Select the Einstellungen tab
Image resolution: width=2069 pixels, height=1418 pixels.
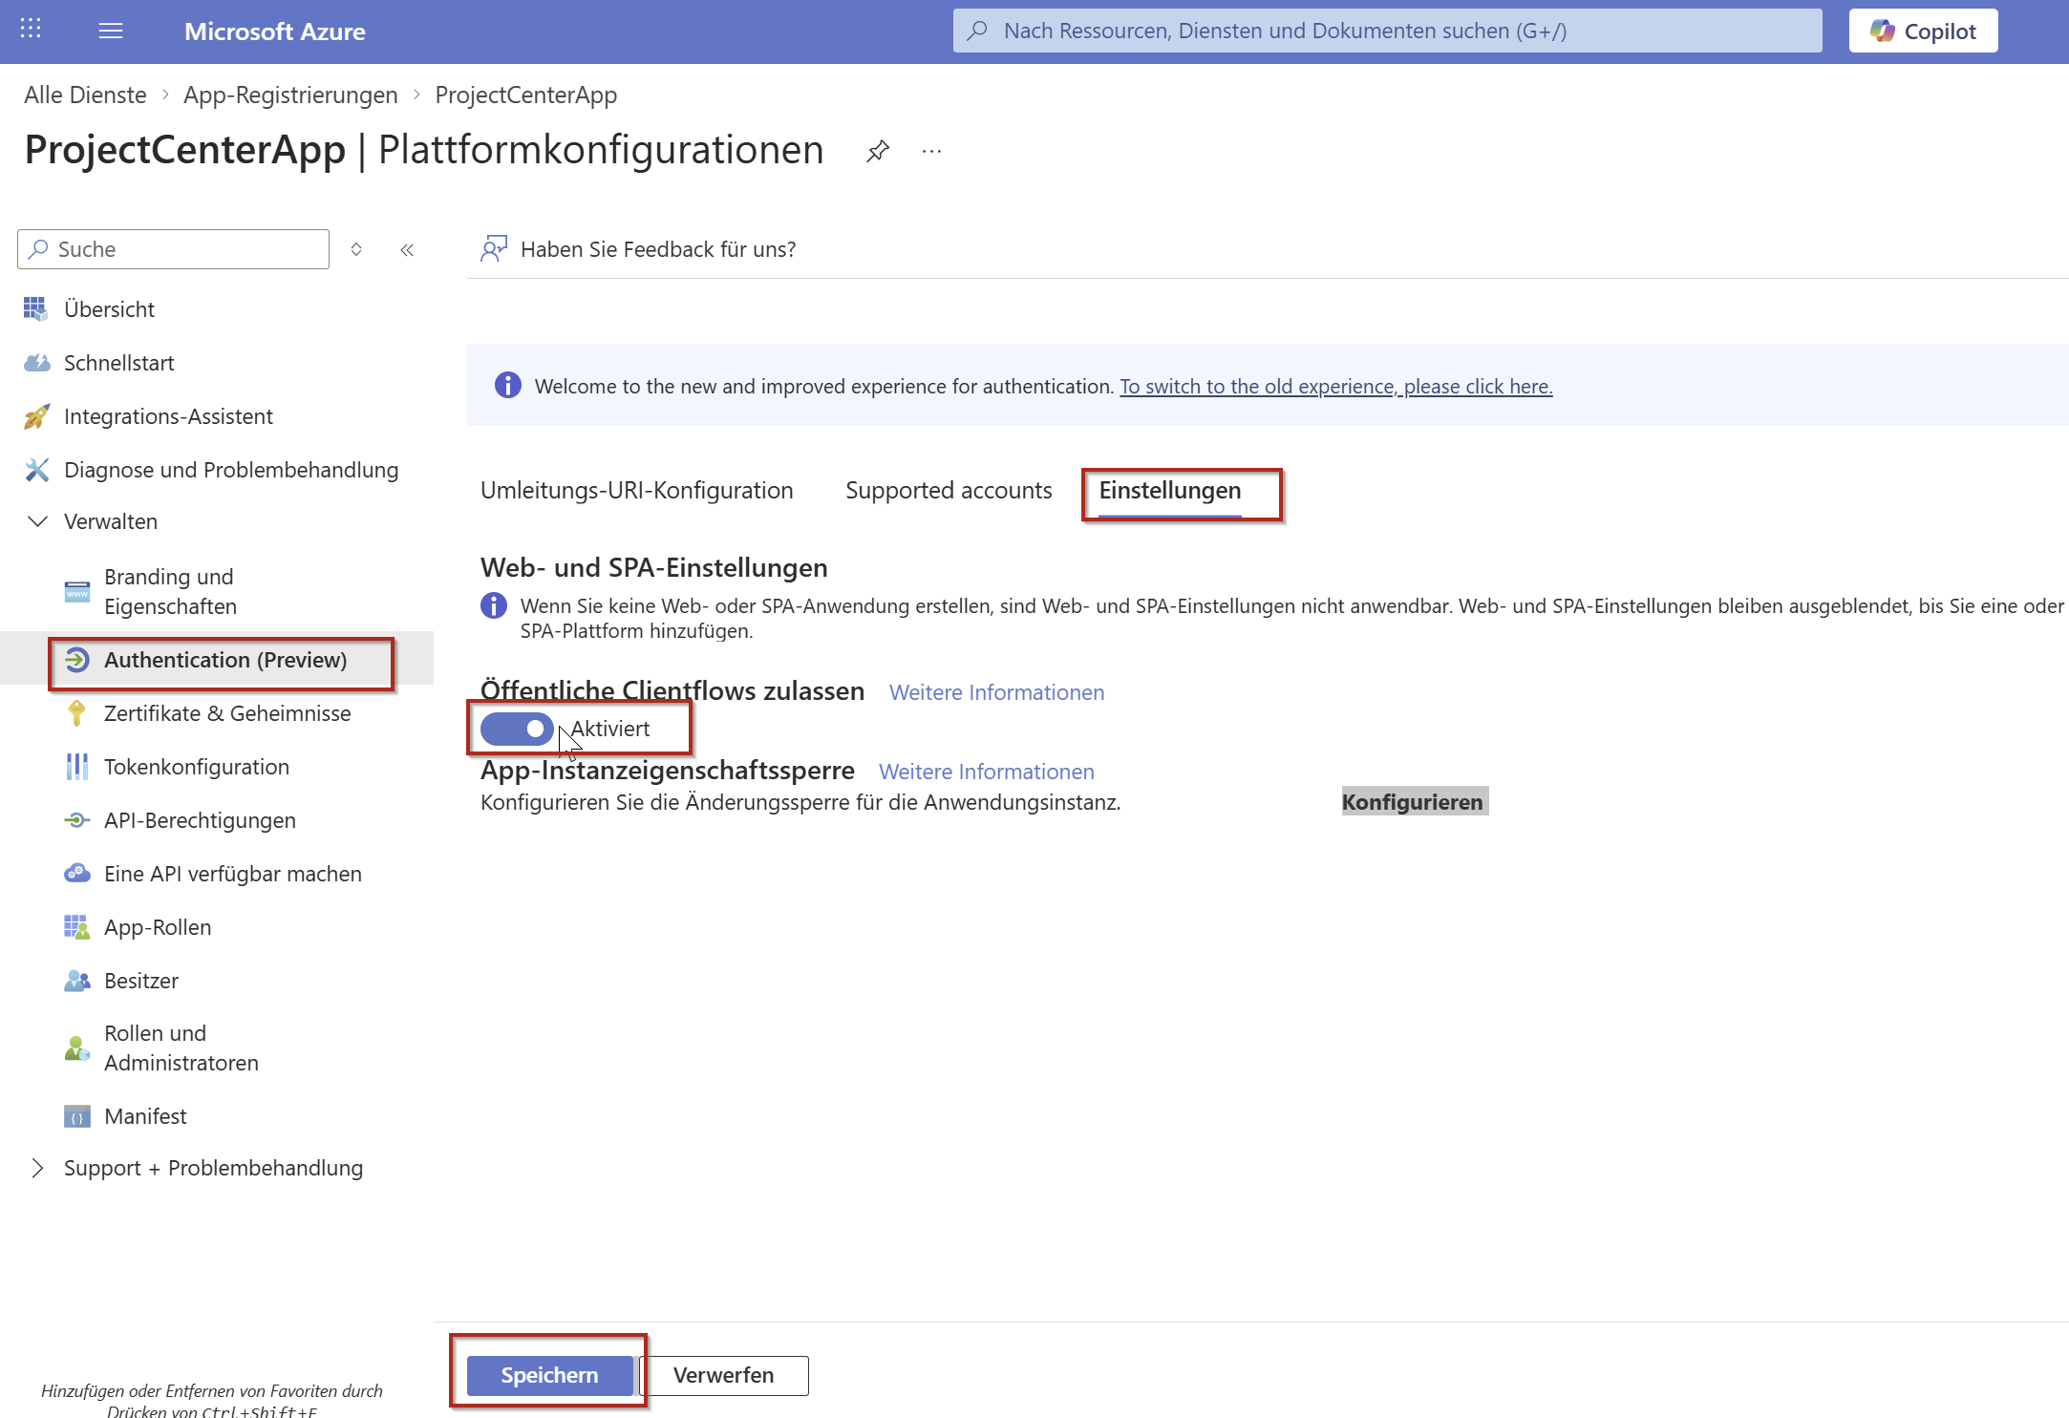1170,491
